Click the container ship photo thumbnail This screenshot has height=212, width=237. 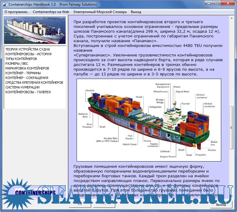[35, 30]
